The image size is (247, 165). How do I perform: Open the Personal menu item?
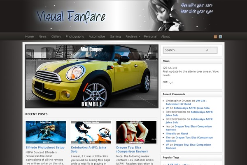150,36
